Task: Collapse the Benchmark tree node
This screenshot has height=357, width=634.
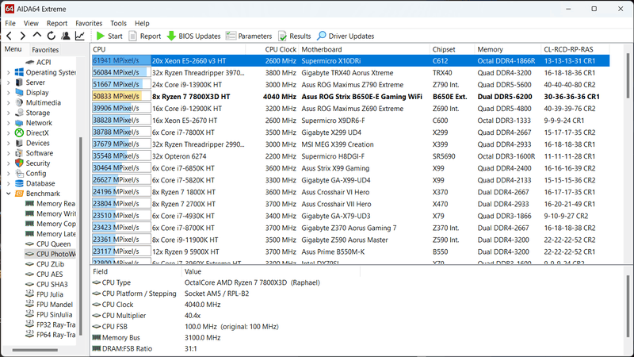Action: click(8, 194)
